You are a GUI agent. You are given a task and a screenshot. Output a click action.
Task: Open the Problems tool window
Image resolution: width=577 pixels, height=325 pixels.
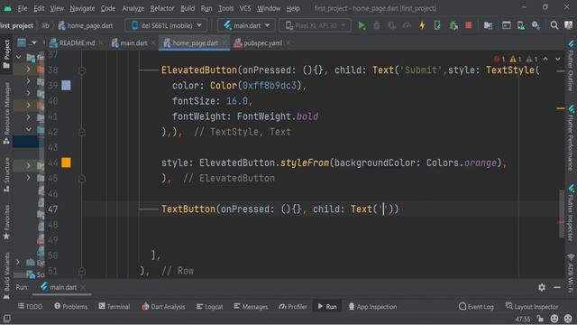pyautogui.click(x=70, y=307)
